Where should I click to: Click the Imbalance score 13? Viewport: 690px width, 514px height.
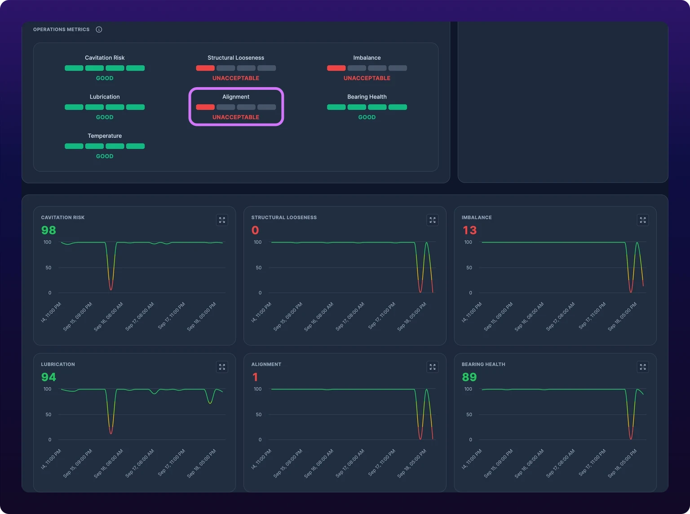pos(469,230)
